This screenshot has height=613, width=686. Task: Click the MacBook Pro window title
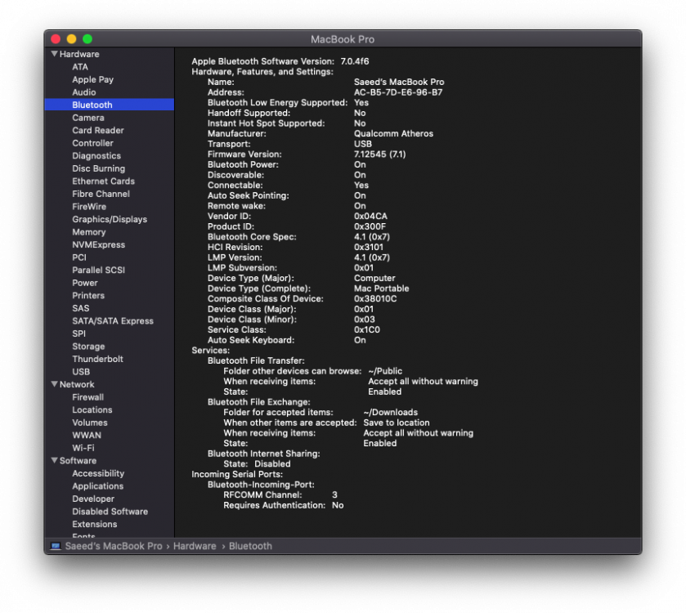pyautogui.click(x=343, y=39)
